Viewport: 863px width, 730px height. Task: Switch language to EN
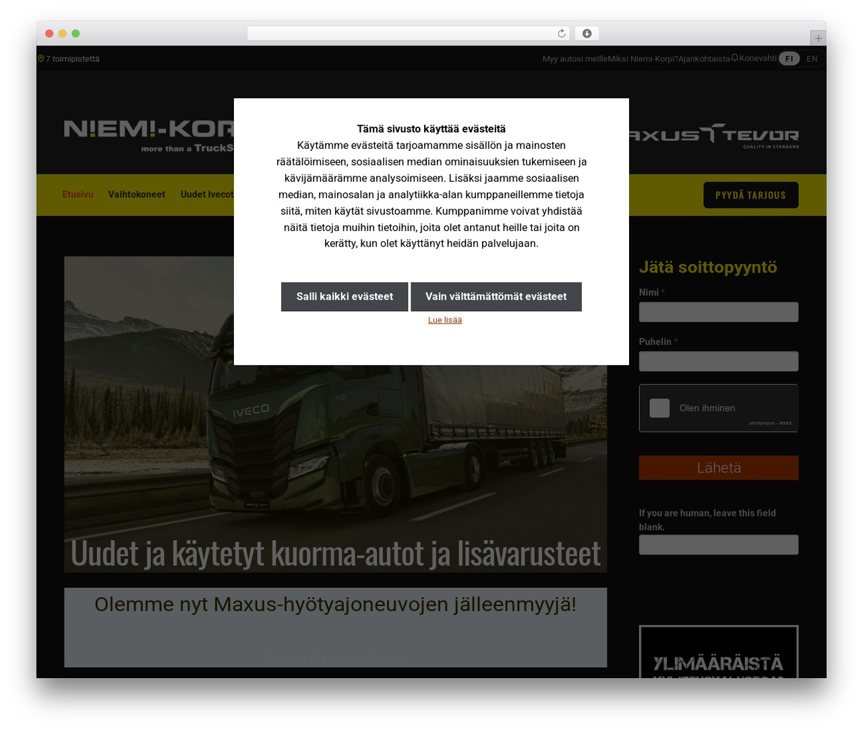point(812,59)
